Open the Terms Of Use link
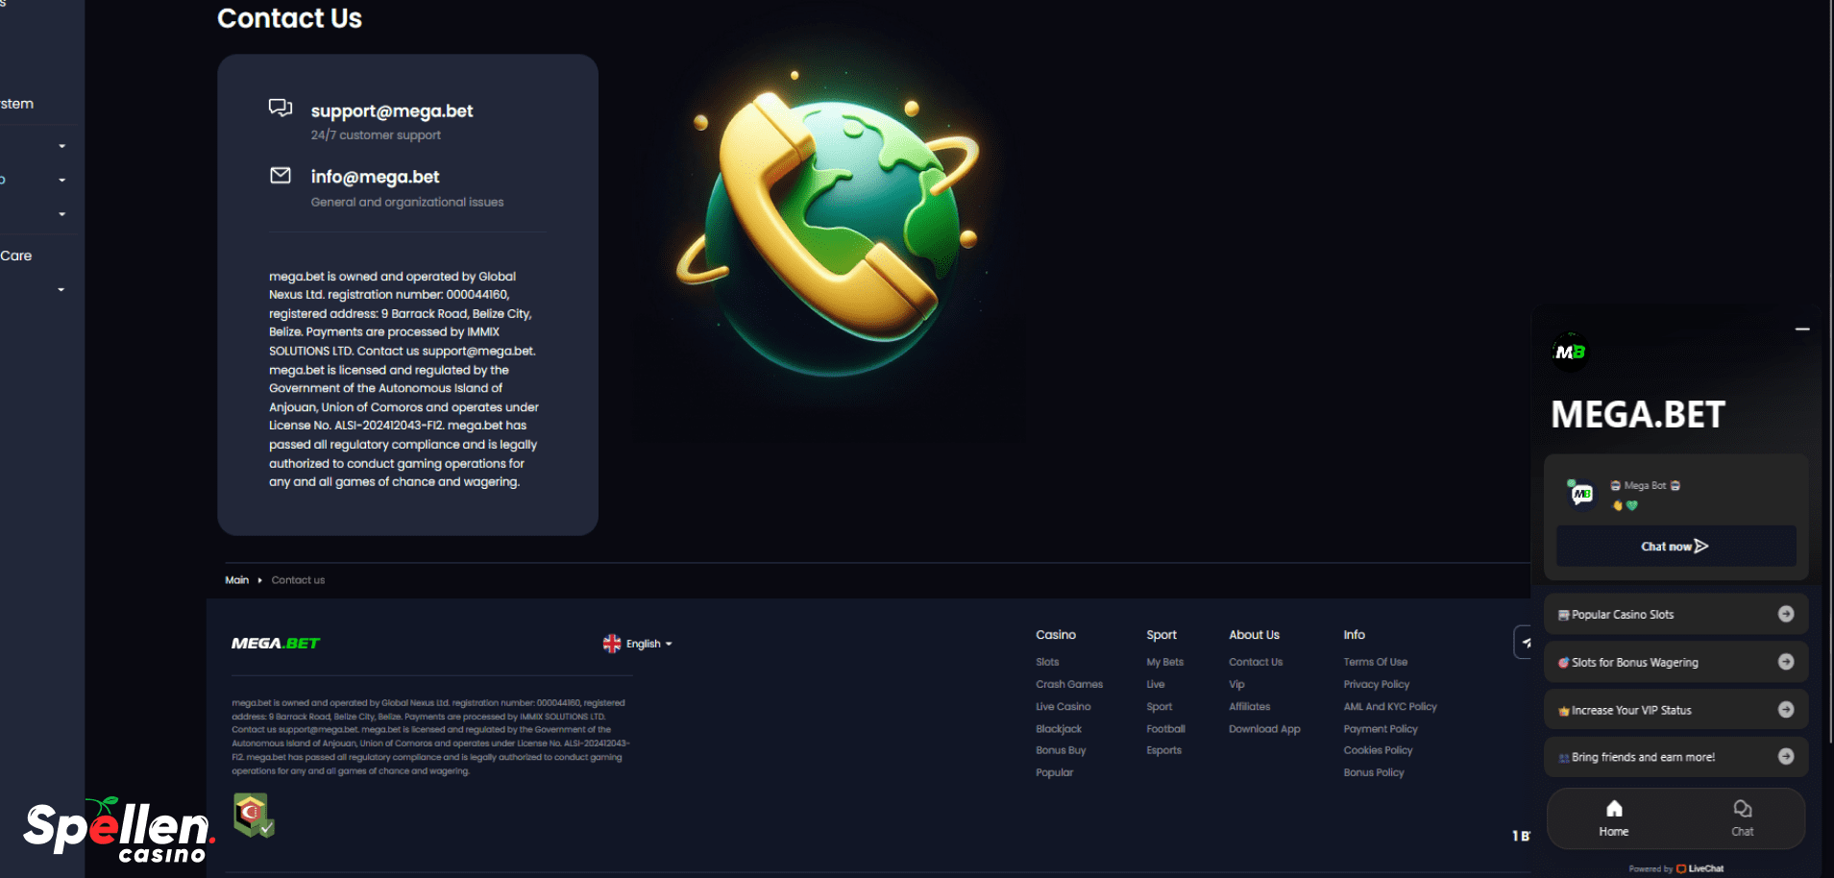This screenshot has width=1834, height=878. click(1375, 662)
